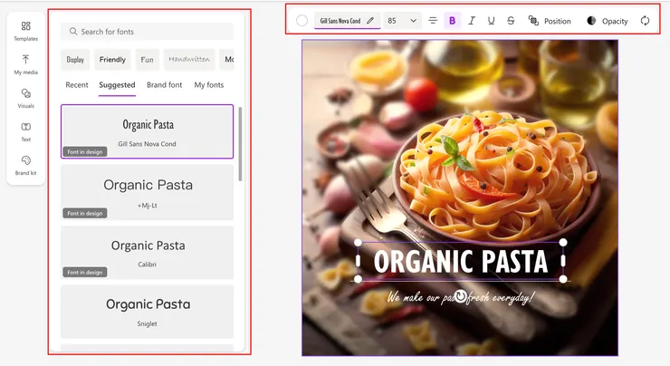670x366 pixels.
Task: Filter fonts by Handwritten style
Action: (x=189, y=60)
